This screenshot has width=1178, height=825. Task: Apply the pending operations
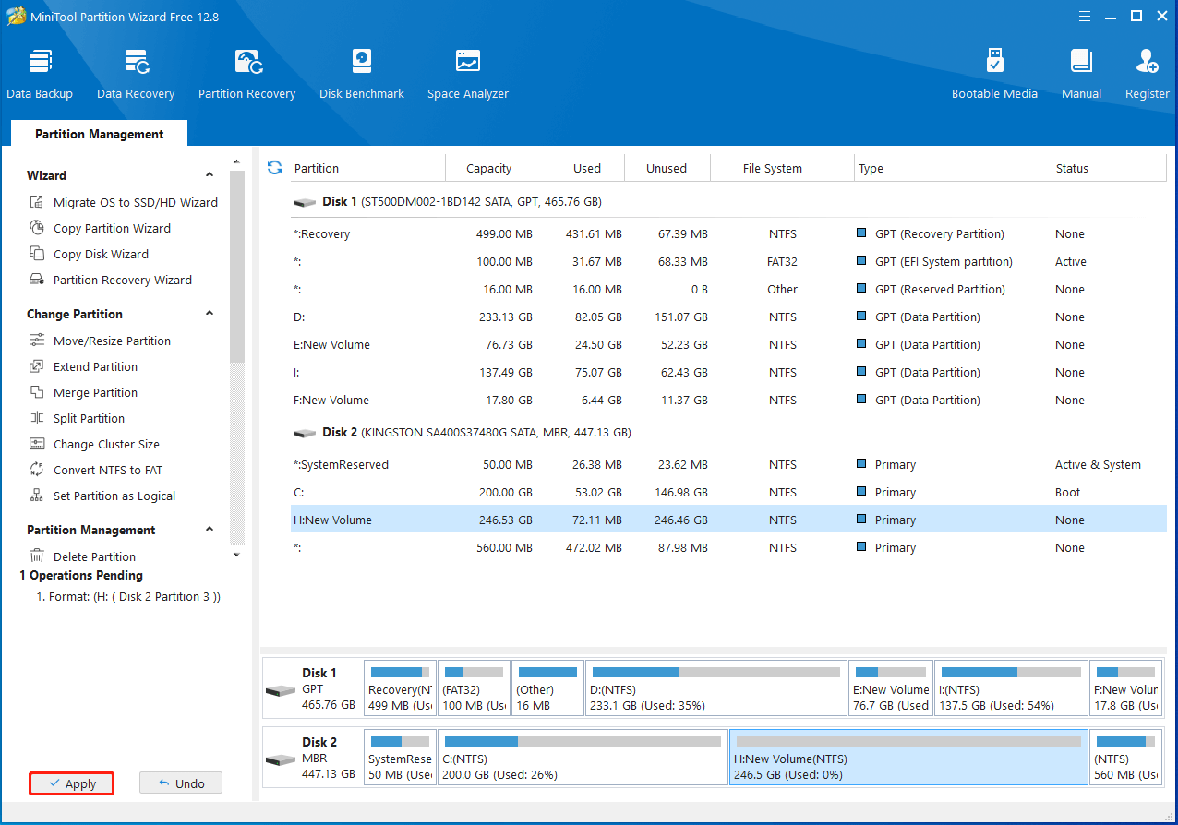[x=71, y=783]
